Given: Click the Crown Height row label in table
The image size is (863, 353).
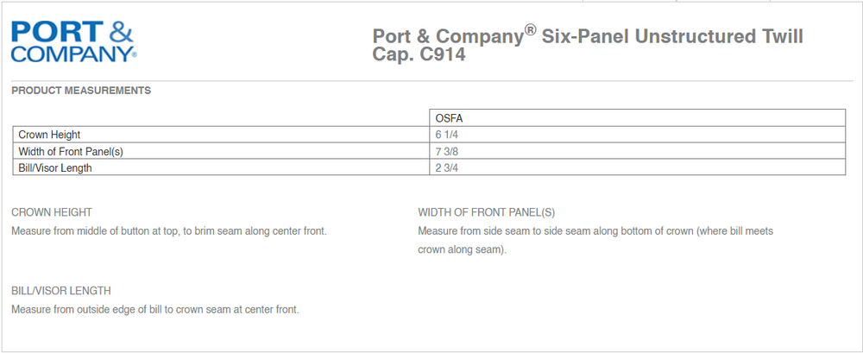Looking at the screenshot, I should 49,135.
